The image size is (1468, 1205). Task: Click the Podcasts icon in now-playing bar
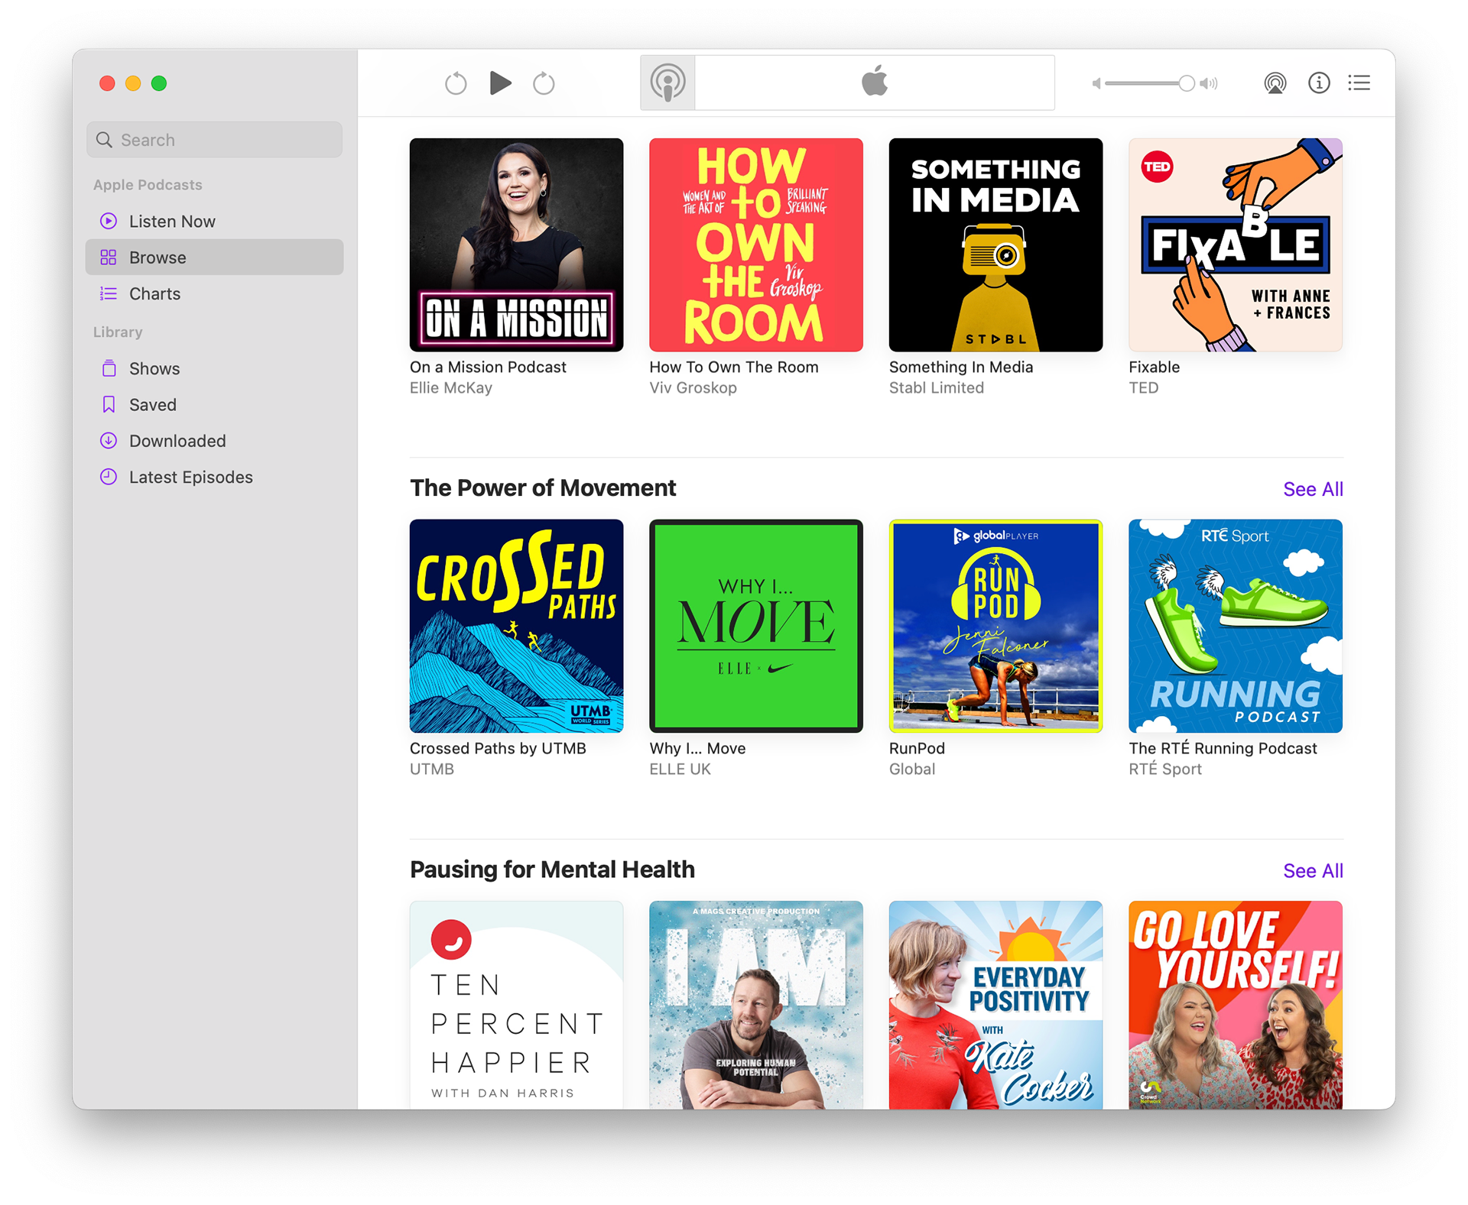click(667, 83)
